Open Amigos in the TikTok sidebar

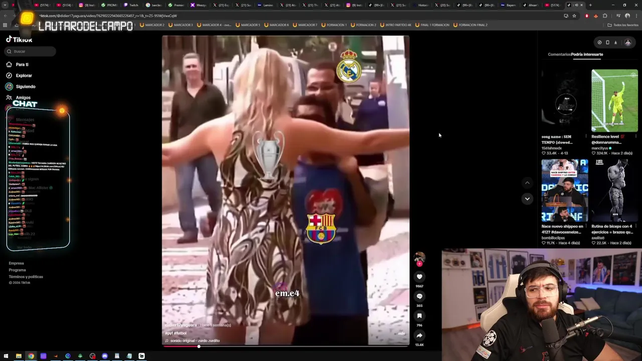[23, 97]
